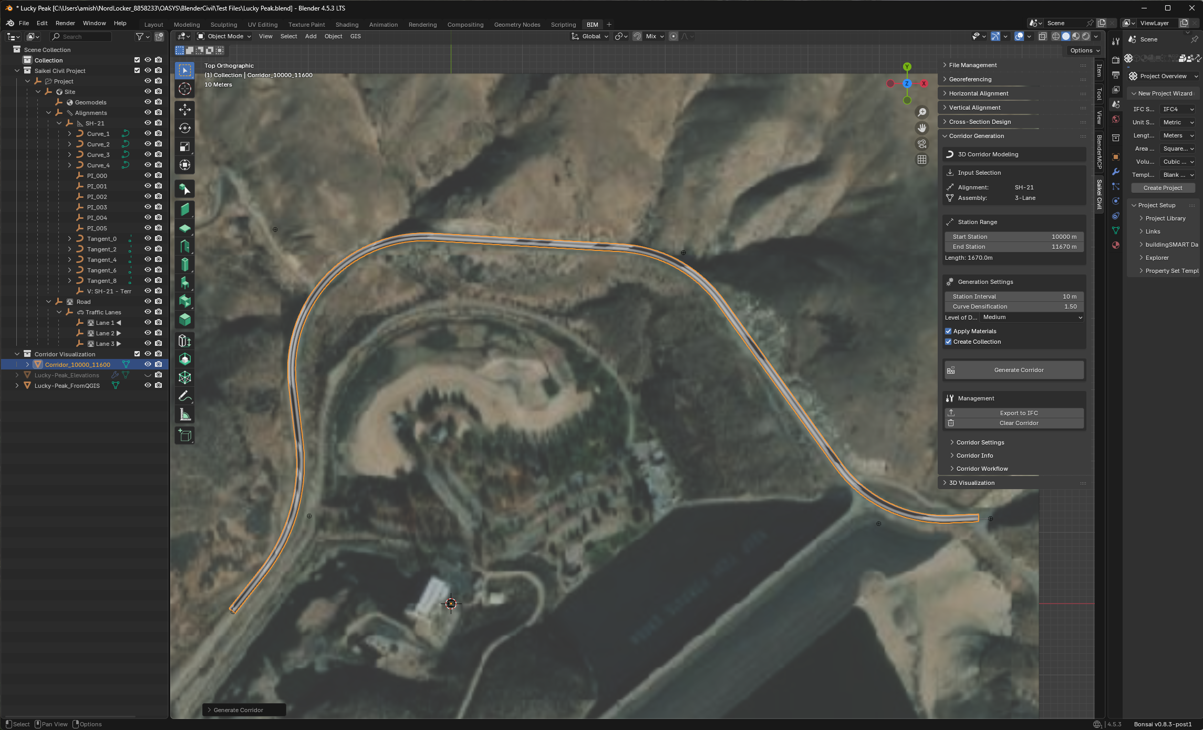Uncheck the Create Collection checkbox
The image size is (1203, 730).
coord(948,342)
